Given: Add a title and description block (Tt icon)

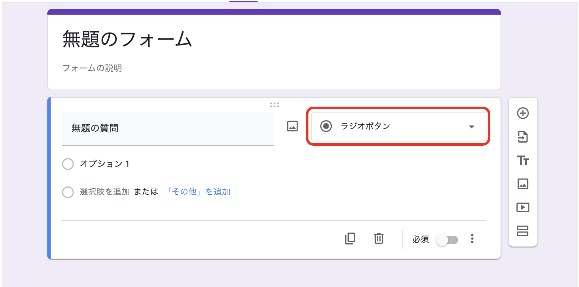Looking at the screenshot, I should [x=523, y=161].
